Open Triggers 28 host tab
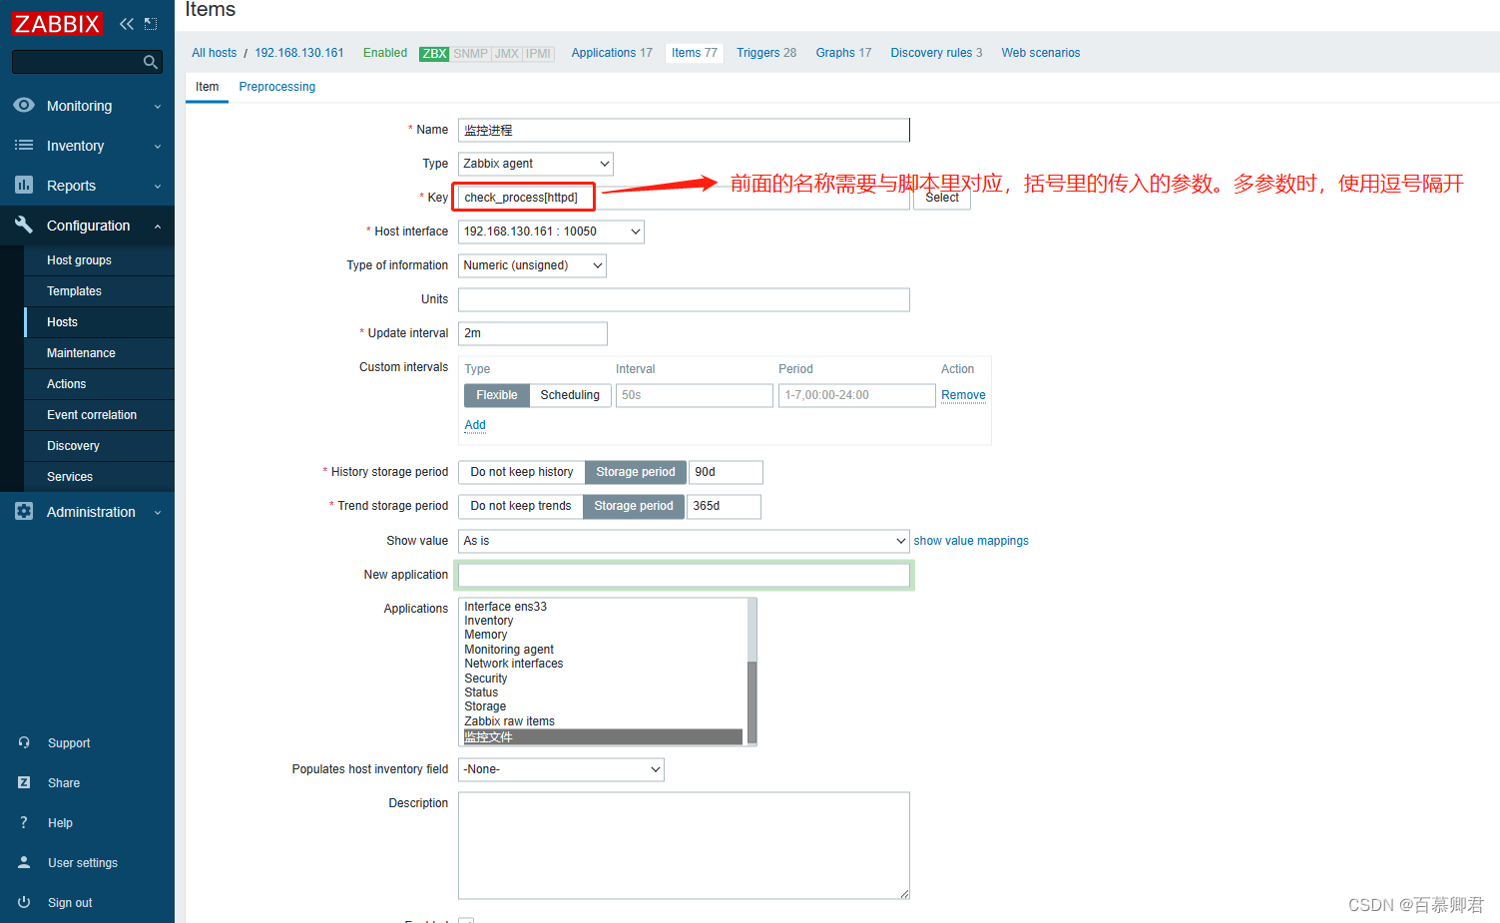Screen dimensions: 1500x923 (x=766, y=53)
